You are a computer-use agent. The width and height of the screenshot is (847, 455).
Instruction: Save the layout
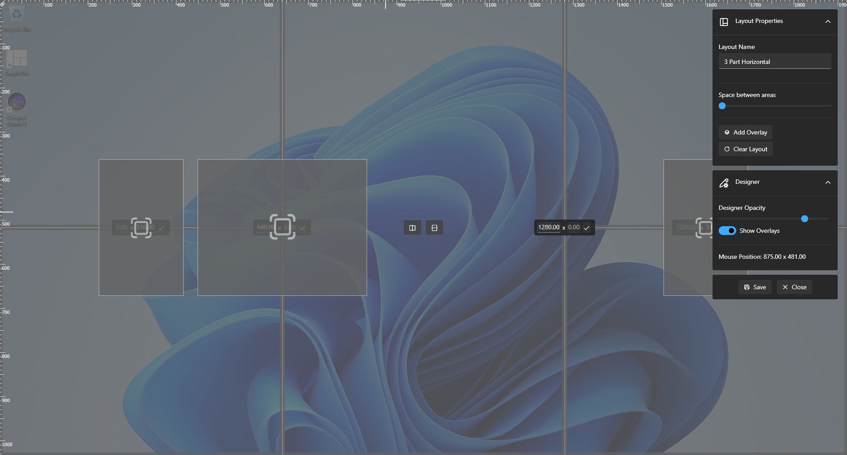(755, 287)
